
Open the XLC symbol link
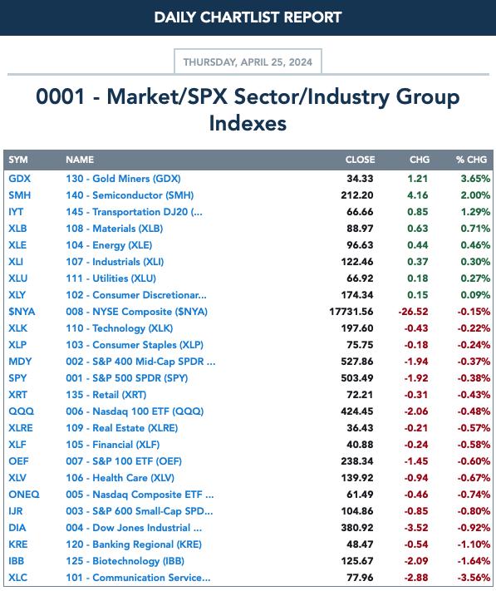(x=17, y=578)
